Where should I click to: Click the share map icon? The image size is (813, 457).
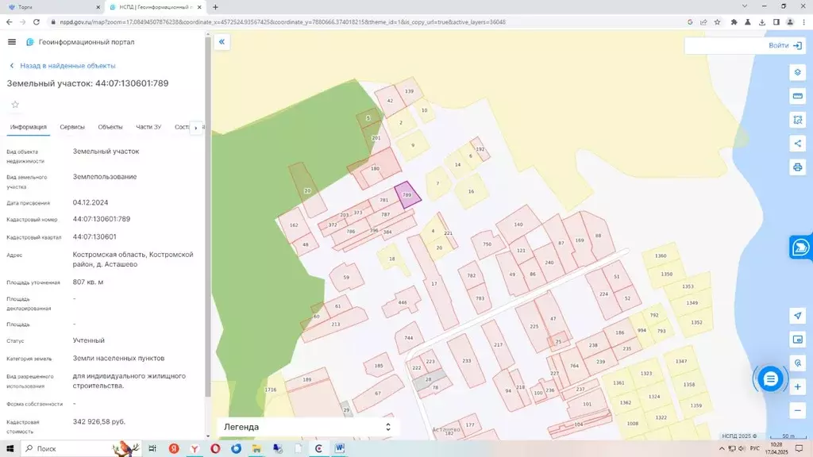(x=797, y=144)
